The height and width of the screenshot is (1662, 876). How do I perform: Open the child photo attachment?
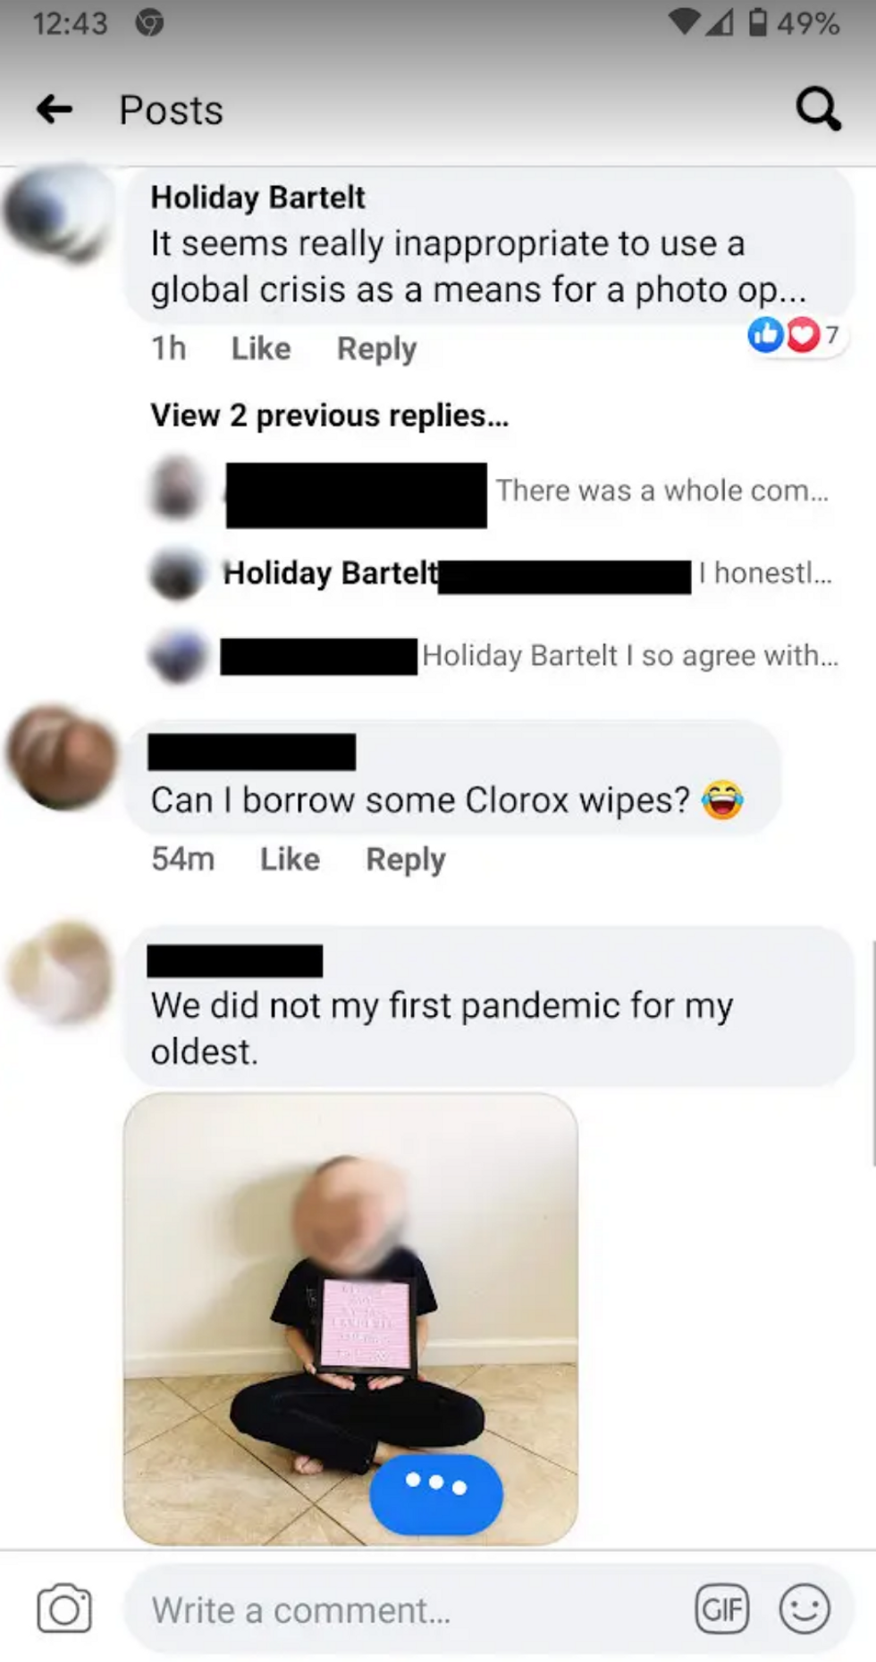click(x=350, y=1319)
